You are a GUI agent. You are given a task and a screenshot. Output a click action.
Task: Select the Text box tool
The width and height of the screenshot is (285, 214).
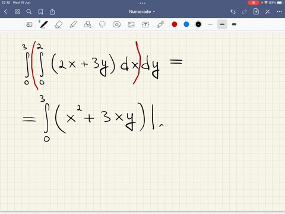(145, 24)
